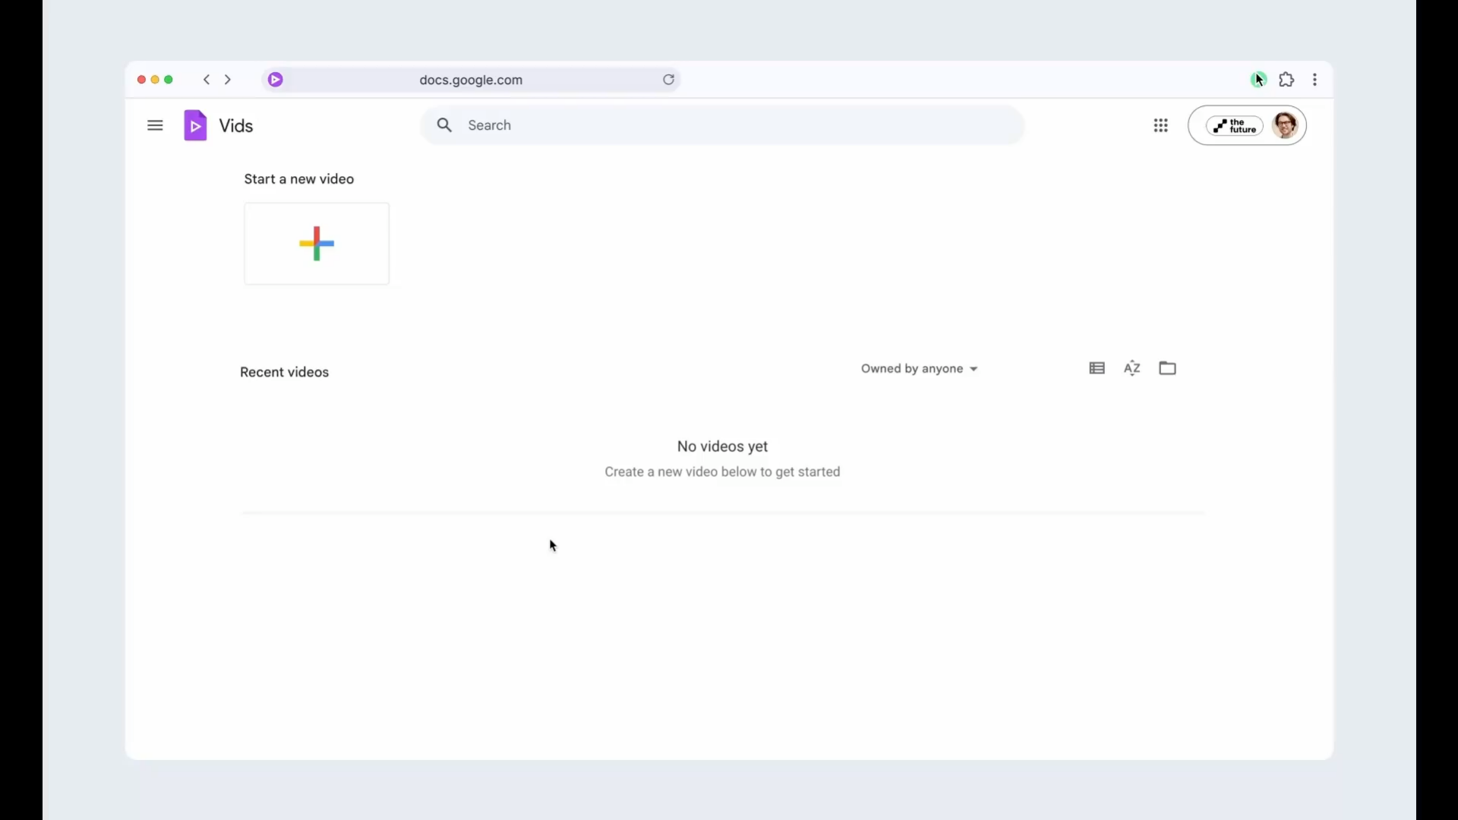Click the future organization badge

coord(1235,126)
